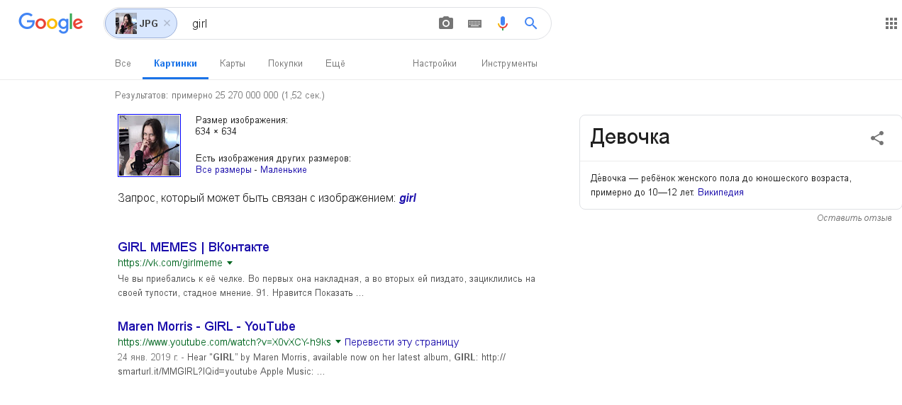Open 'Maren Morris - GIRL - YouTube' result
902x405 pixels.
pyautogui.click(x=206, y=326)
